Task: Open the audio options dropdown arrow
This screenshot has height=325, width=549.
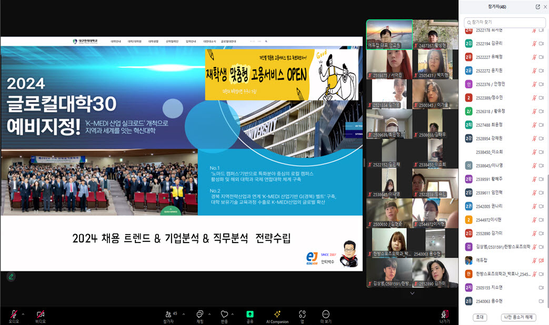Action: tap(23, 313)
